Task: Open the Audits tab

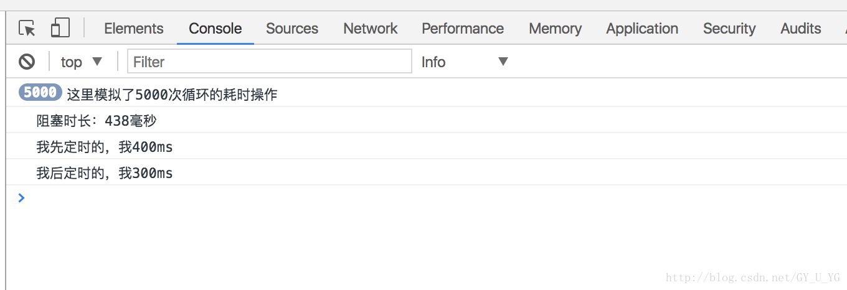Action: tap(801, 29)
